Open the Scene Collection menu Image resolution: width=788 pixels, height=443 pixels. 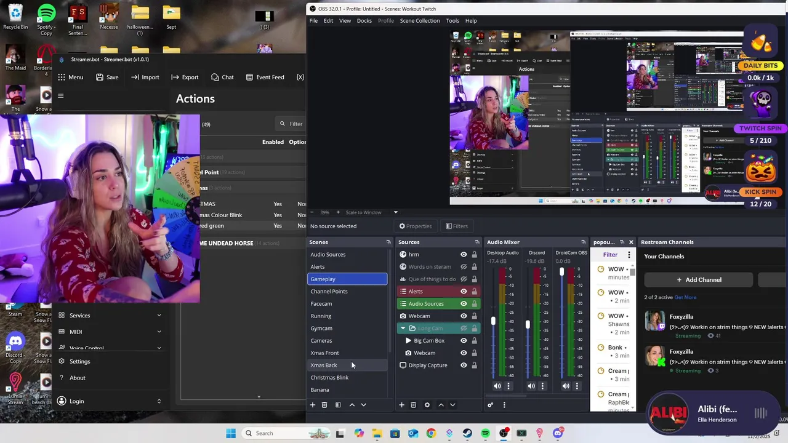click(420, 20)
